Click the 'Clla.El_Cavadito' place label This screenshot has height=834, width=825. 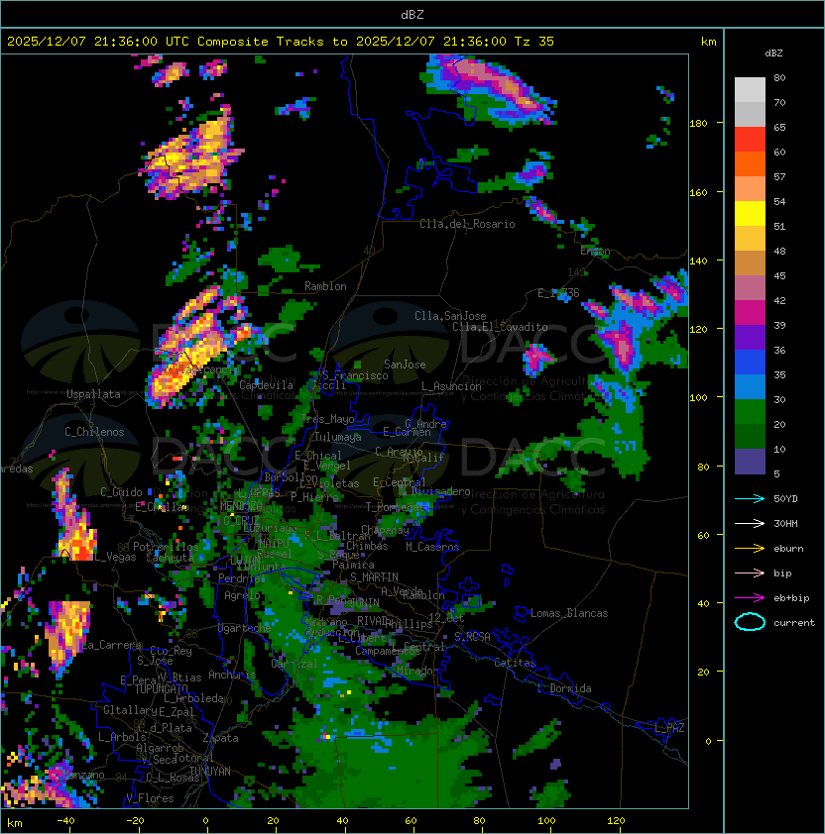[500, 327]
